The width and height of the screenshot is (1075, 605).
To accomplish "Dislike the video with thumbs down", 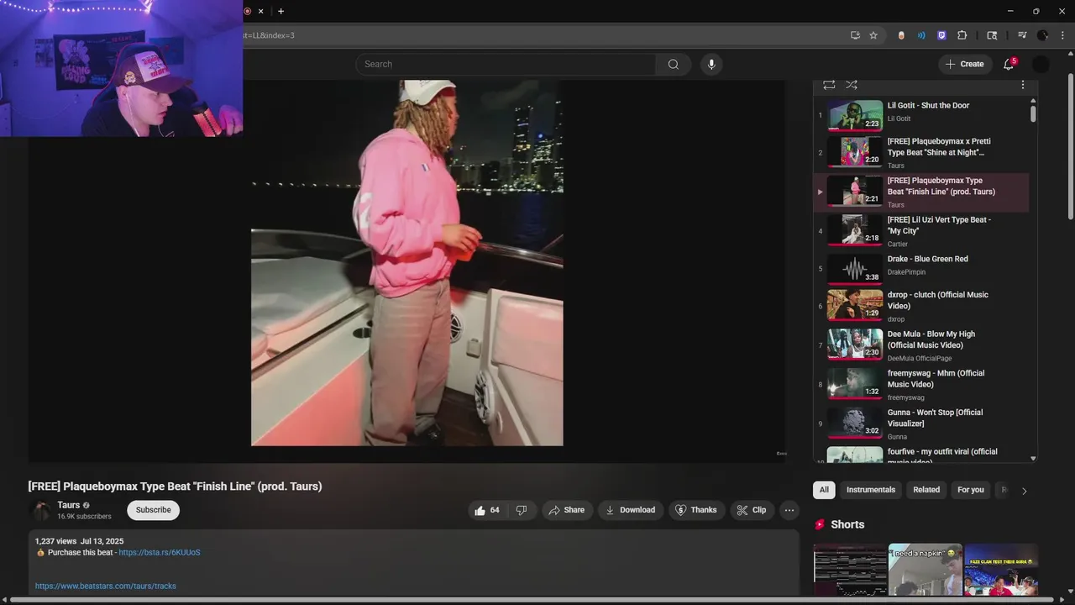I will [x=522, y=510].
